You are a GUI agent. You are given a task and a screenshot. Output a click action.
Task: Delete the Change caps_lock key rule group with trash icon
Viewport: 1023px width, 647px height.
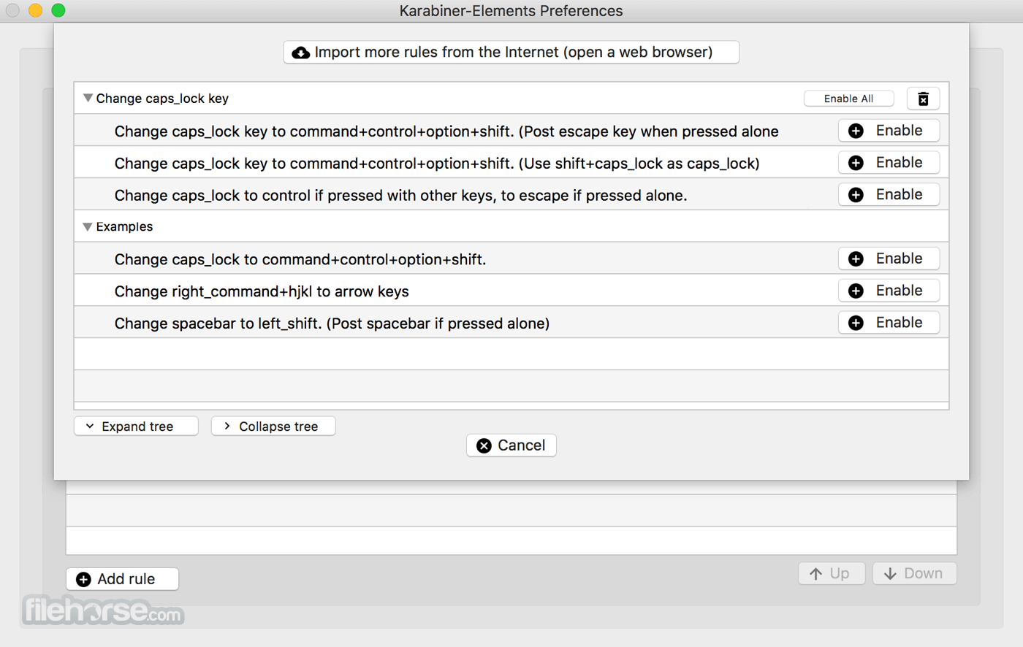coord(923,99)
